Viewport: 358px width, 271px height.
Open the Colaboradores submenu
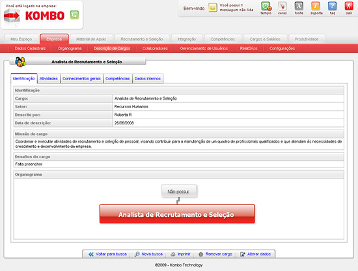click(x=155, y=48)
